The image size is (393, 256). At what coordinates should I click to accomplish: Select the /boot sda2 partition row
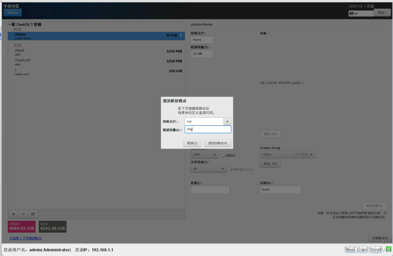click(96, 52)
